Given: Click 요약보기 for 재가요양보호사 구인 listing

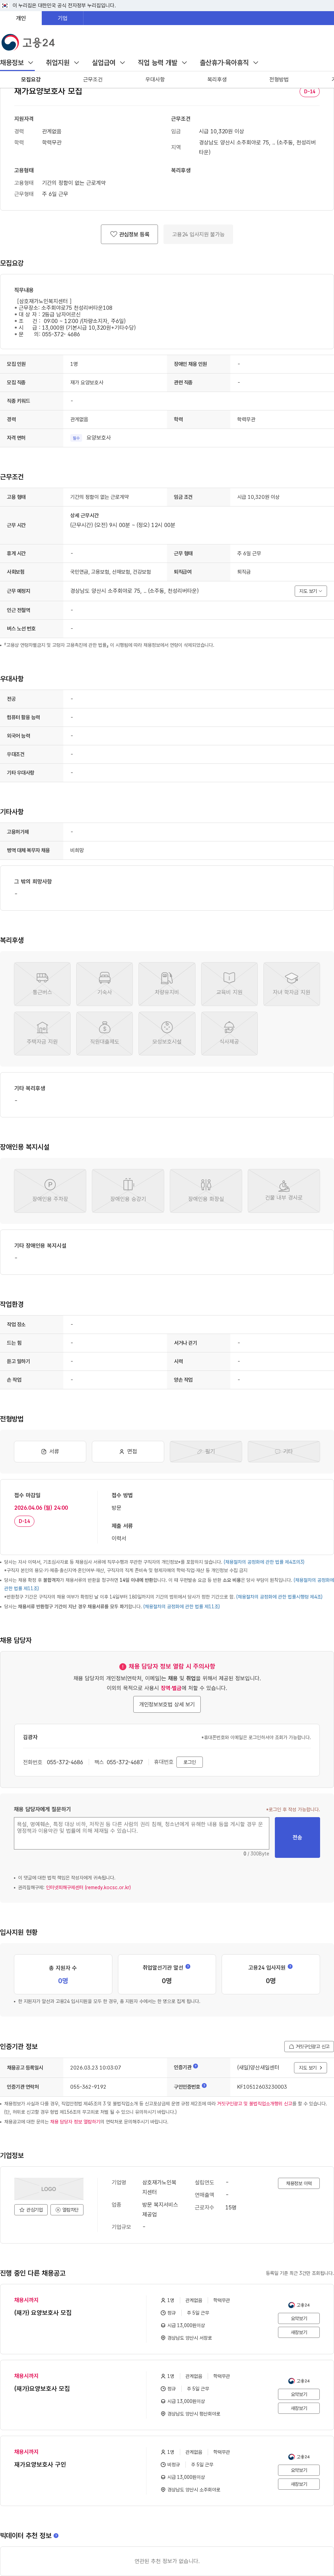Looking at the screenshot, I should pyautogui.click(x=299, y=2470).
